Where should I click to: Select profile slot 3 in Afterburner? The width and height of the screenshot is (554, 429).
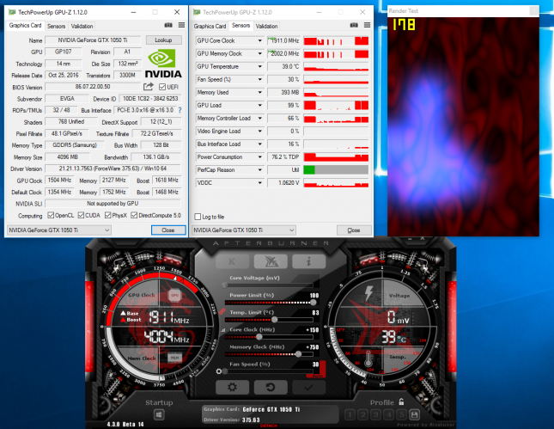[375, 414]
